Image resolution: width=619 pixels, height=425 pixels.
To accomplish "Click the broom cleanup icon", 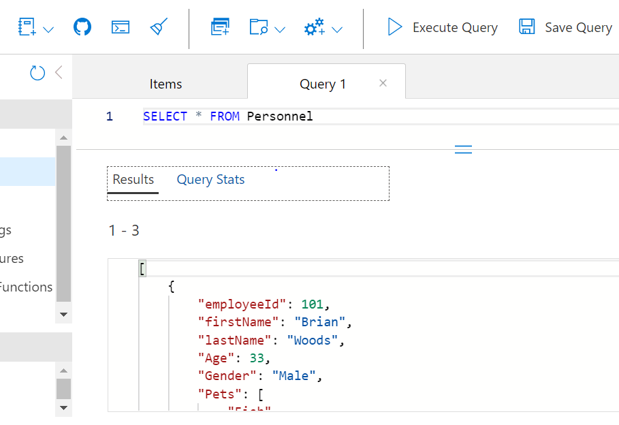I will (x=159, y=27).
